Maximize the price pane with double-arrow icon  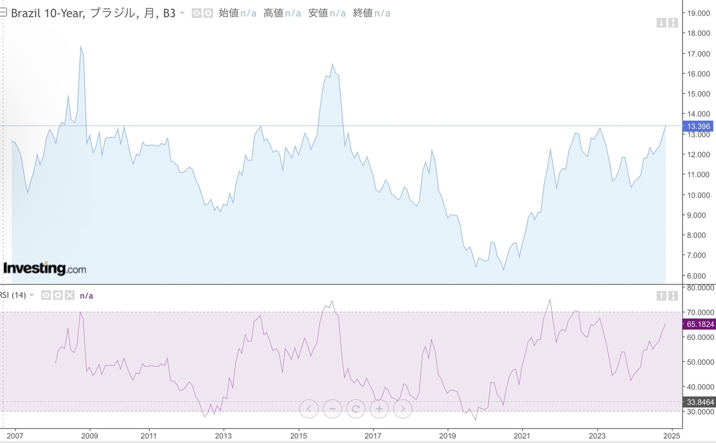click(x=673, y=23)
